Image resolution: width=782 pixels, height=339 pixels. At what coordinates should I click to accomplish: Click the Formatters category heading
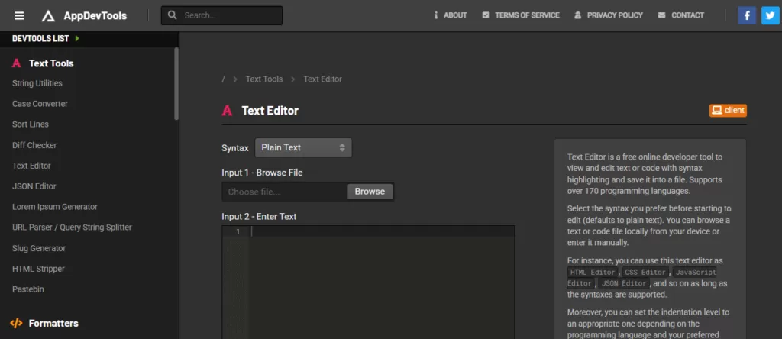(53, 323)
